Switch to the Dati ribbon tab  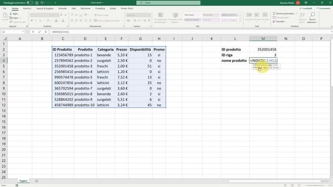pos(73,8)
